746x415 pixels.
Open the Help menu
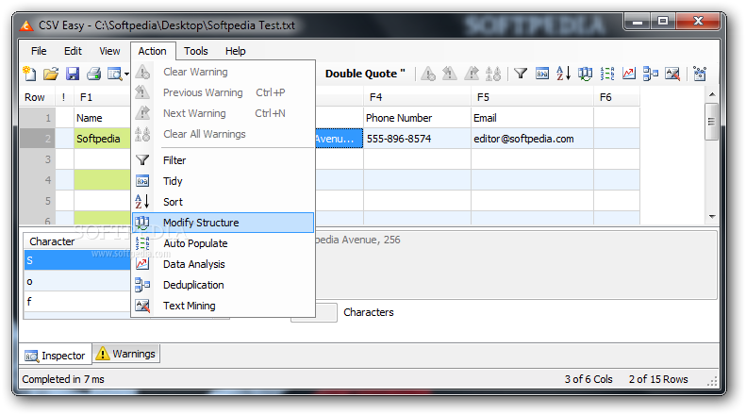(236, 51)
